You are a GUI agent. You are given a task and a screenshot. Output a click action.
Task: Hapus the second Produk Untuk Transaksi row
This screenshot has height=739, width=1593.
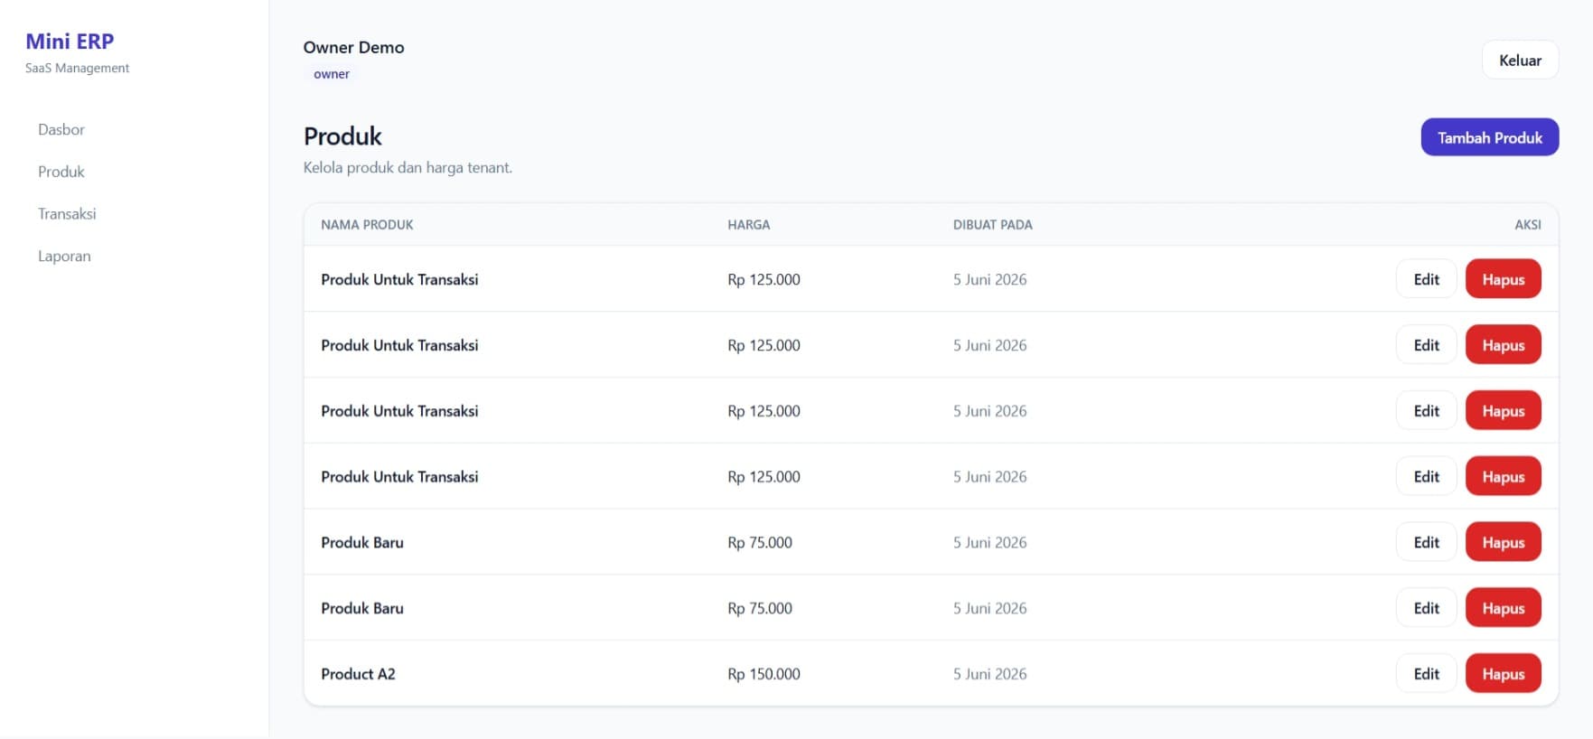(1503, 345)
